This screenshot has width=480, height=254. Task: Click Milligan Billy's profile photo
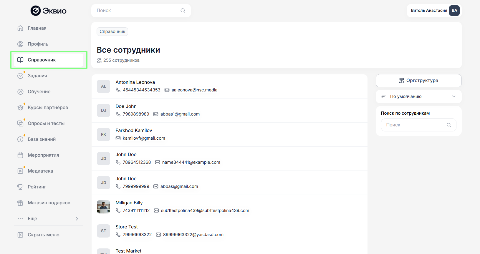[104, 207]
